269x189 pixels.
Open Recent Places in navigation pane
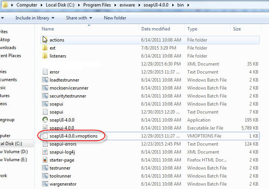point(10,56)
